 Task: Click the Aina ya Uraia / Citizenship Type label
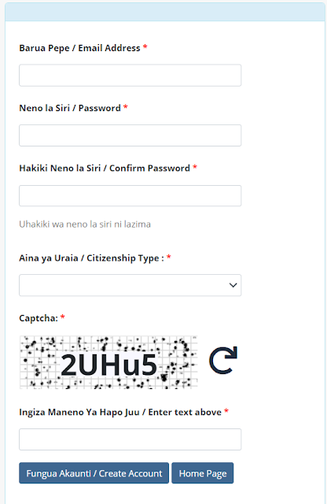tap(91, 258)
